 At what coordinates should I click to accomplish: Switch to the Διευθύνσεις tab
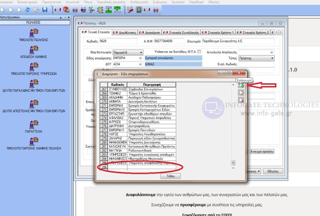click(x=124, y=33)
